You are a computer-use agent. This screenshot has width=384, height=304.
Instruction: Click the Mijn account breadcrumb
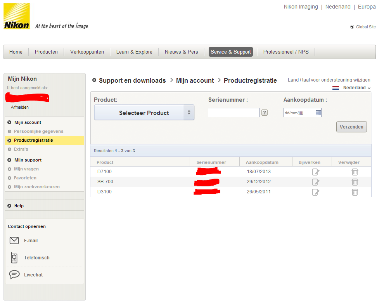point(195,80)
